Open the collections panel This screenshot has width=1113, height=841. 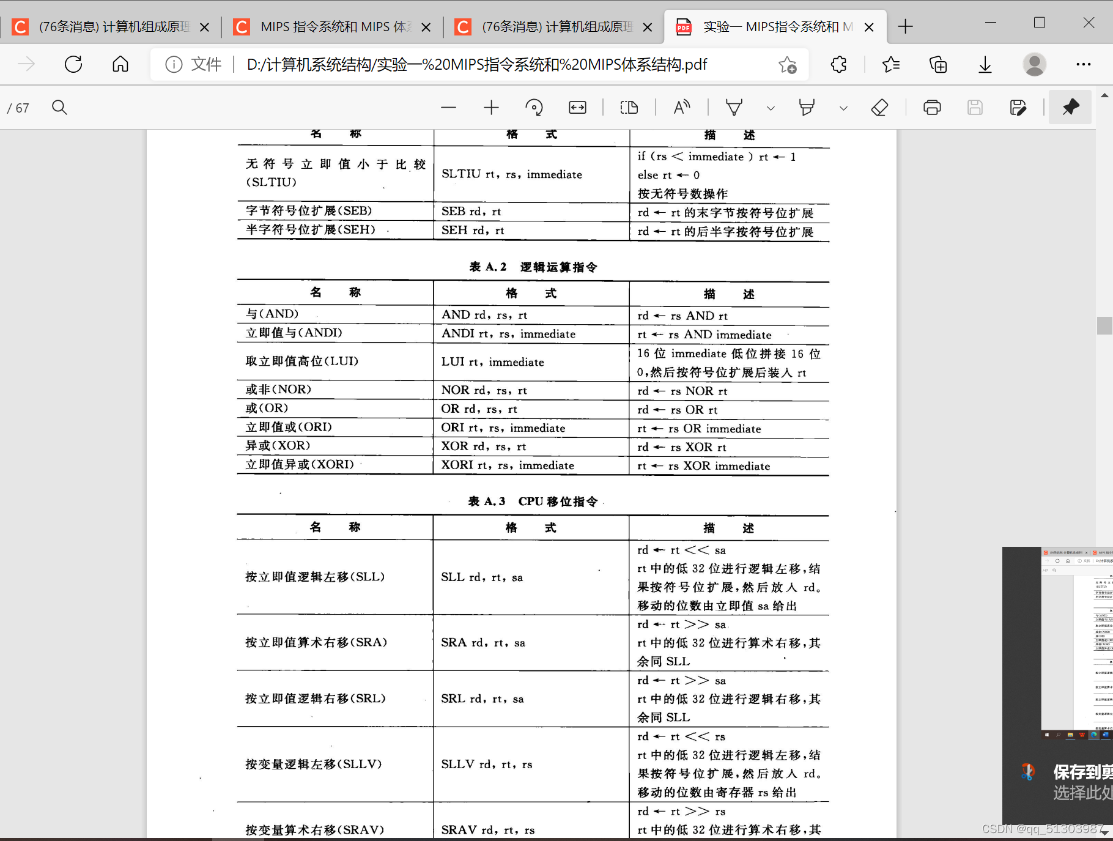click(x=938, y=64)
